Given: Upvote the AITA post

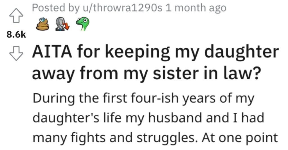Looking at the screenshot, I should (x=16, y=16).
